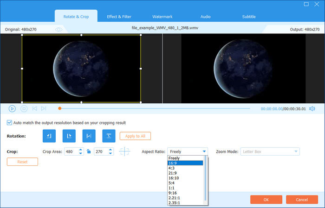The width and height of the screenshot is (325, 208).
Task: Flip the video horizontally
Action: coord(89,136)
